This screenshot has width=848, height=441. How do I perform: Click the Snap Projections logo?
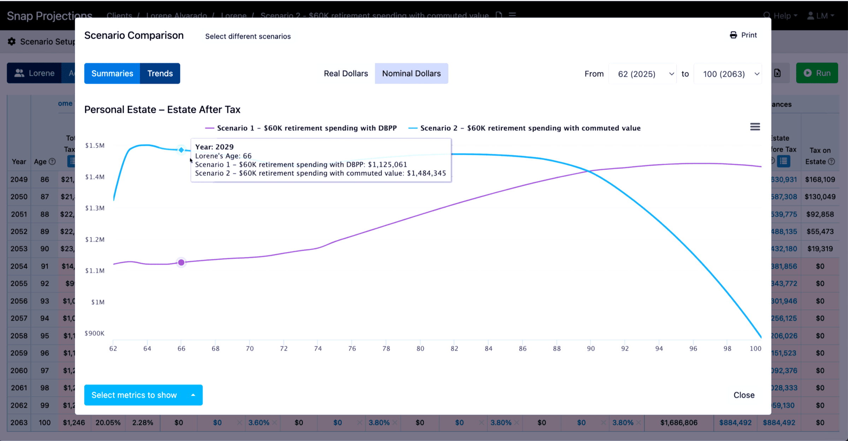(x=49, y=16)
